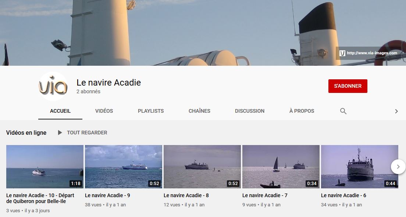Click the 0:34 duration badge
The image size is (406, 217).
coord(312,184)
